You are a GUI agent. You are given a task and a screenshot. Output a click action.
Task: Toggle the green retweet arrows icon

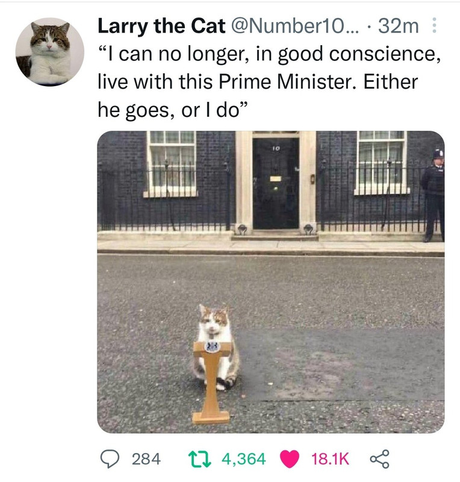pos(199,459)
